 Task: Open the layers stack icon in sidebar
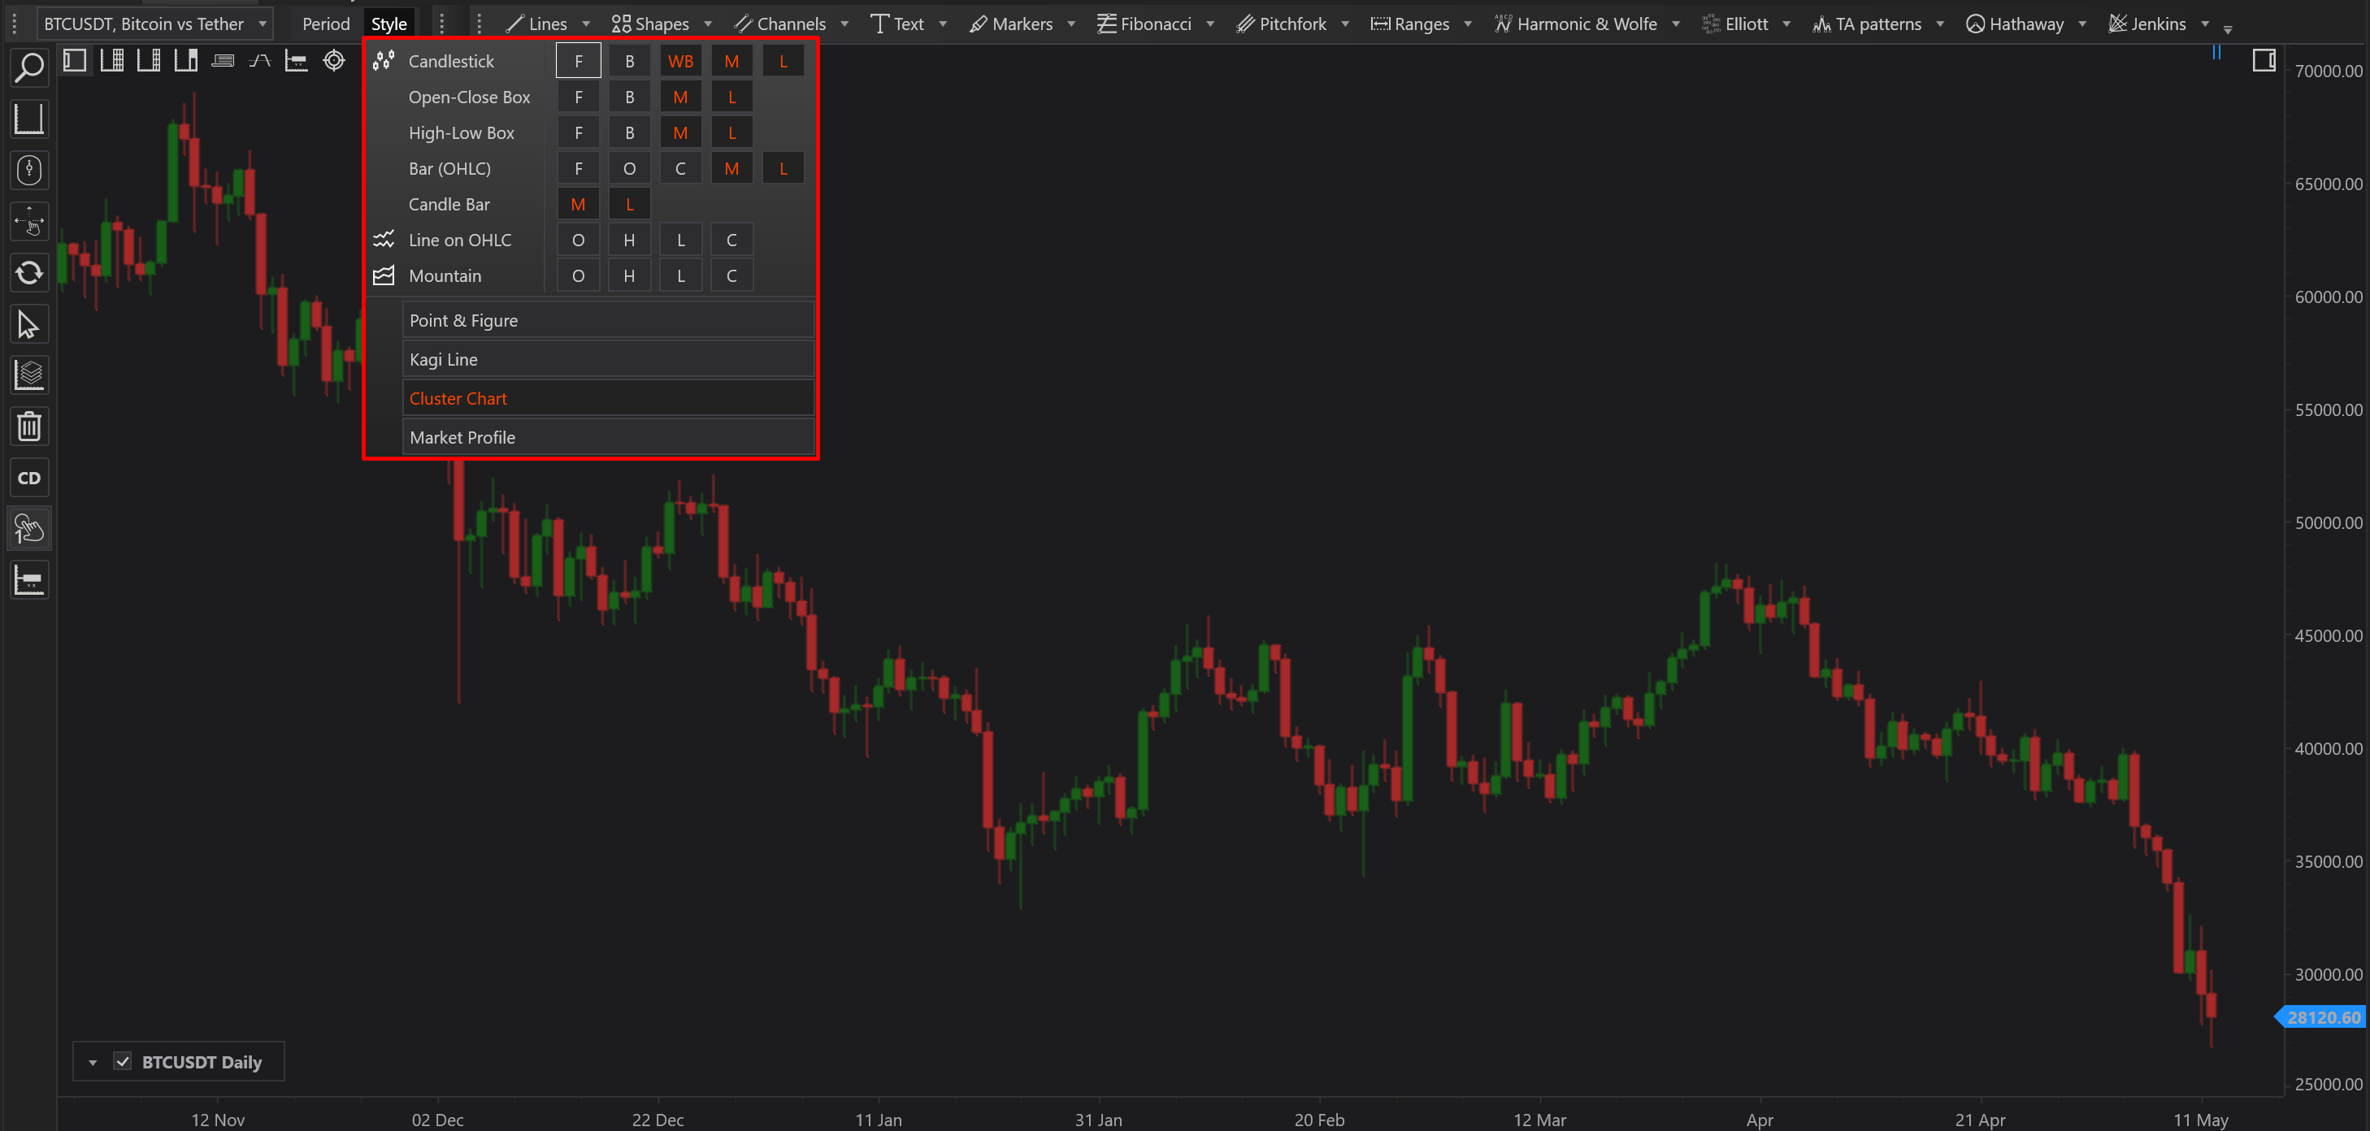pos(28,375)
